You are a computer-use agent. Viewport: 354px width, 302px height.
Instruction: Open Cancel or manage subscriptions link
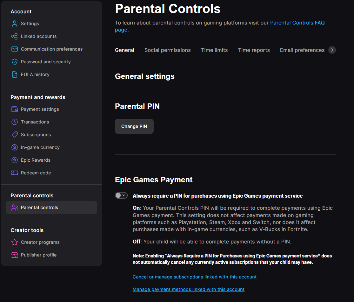194,277
